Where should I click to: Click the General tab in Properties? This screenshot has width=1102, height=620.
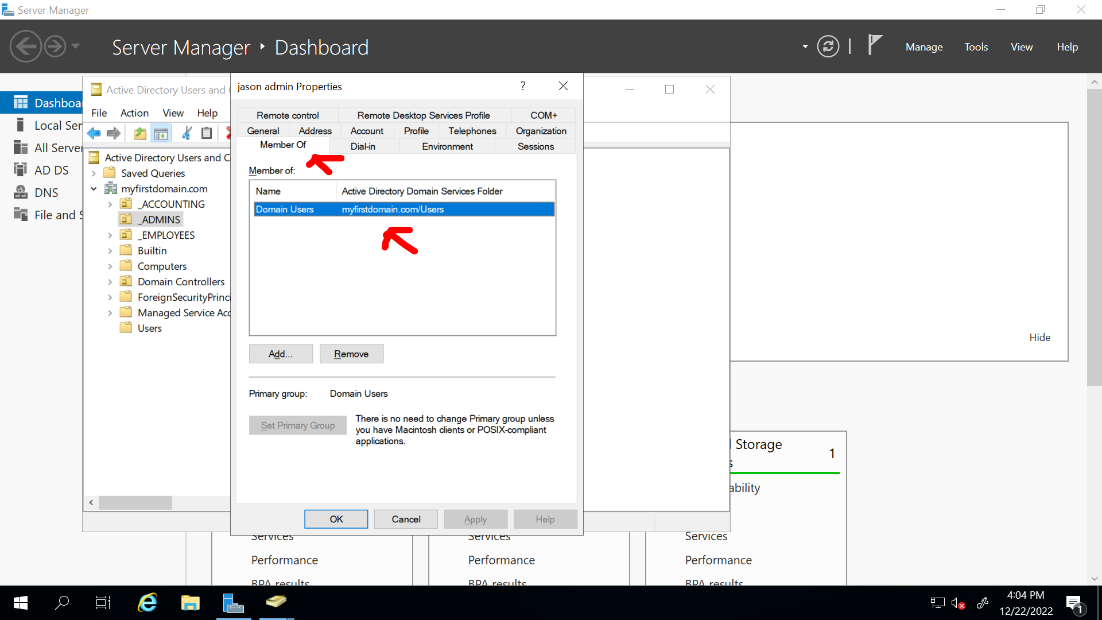pos(263,130)
